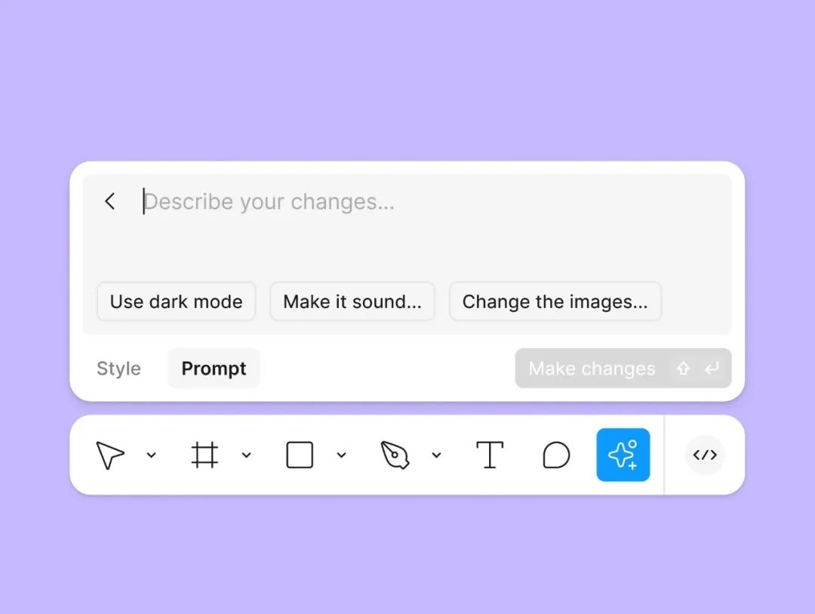Select the Rectangle shape tool
This screenshot has height=614, width=815.
coord(300,455)
